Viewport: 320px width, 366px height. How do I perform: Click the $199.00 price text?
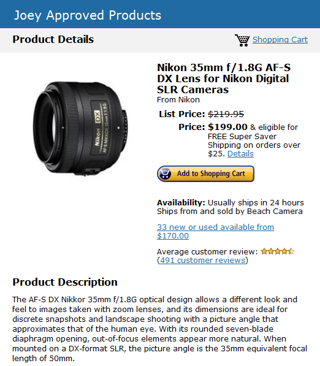[x=227, y=127]
